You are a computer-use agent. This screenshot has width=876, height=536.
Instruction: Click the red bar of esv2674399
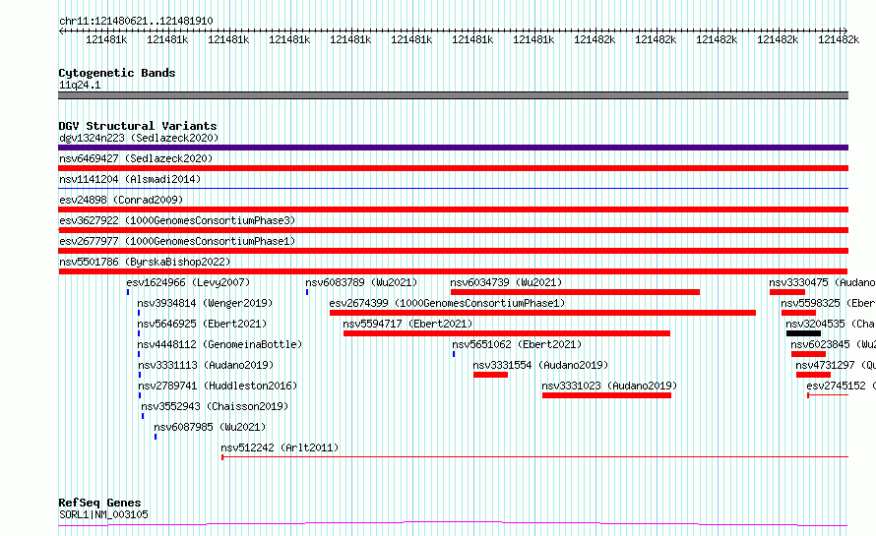[x=542, y=313]
